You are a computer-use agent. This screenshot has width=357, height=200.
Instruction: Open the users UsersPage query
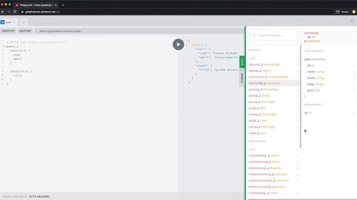tap(273, 127)
